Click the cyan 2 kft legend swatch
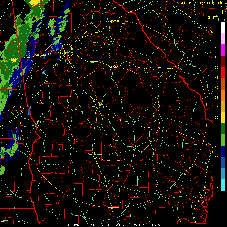The height and width of the screenshot is (227, 227). pos(223,185)
